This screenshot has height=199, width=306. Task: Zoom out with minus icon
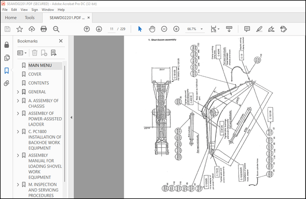[x=164, y=29]
